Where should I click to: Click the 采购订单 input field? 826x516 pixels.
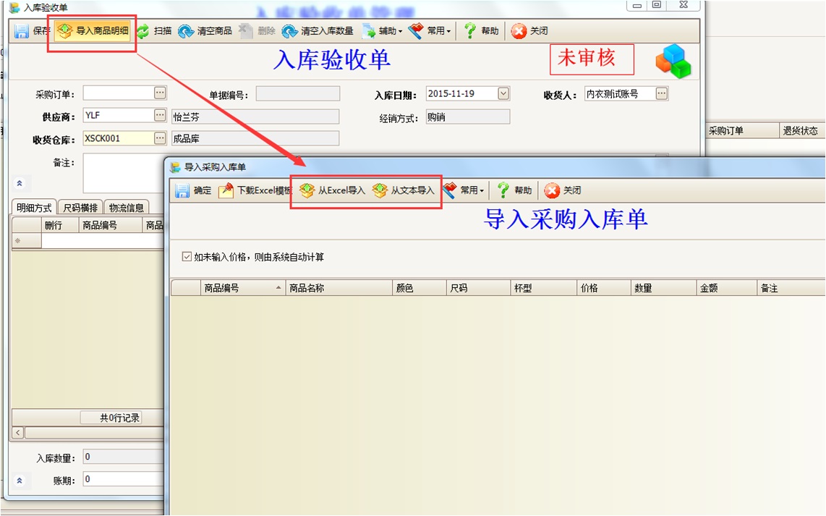click(118, 93)
